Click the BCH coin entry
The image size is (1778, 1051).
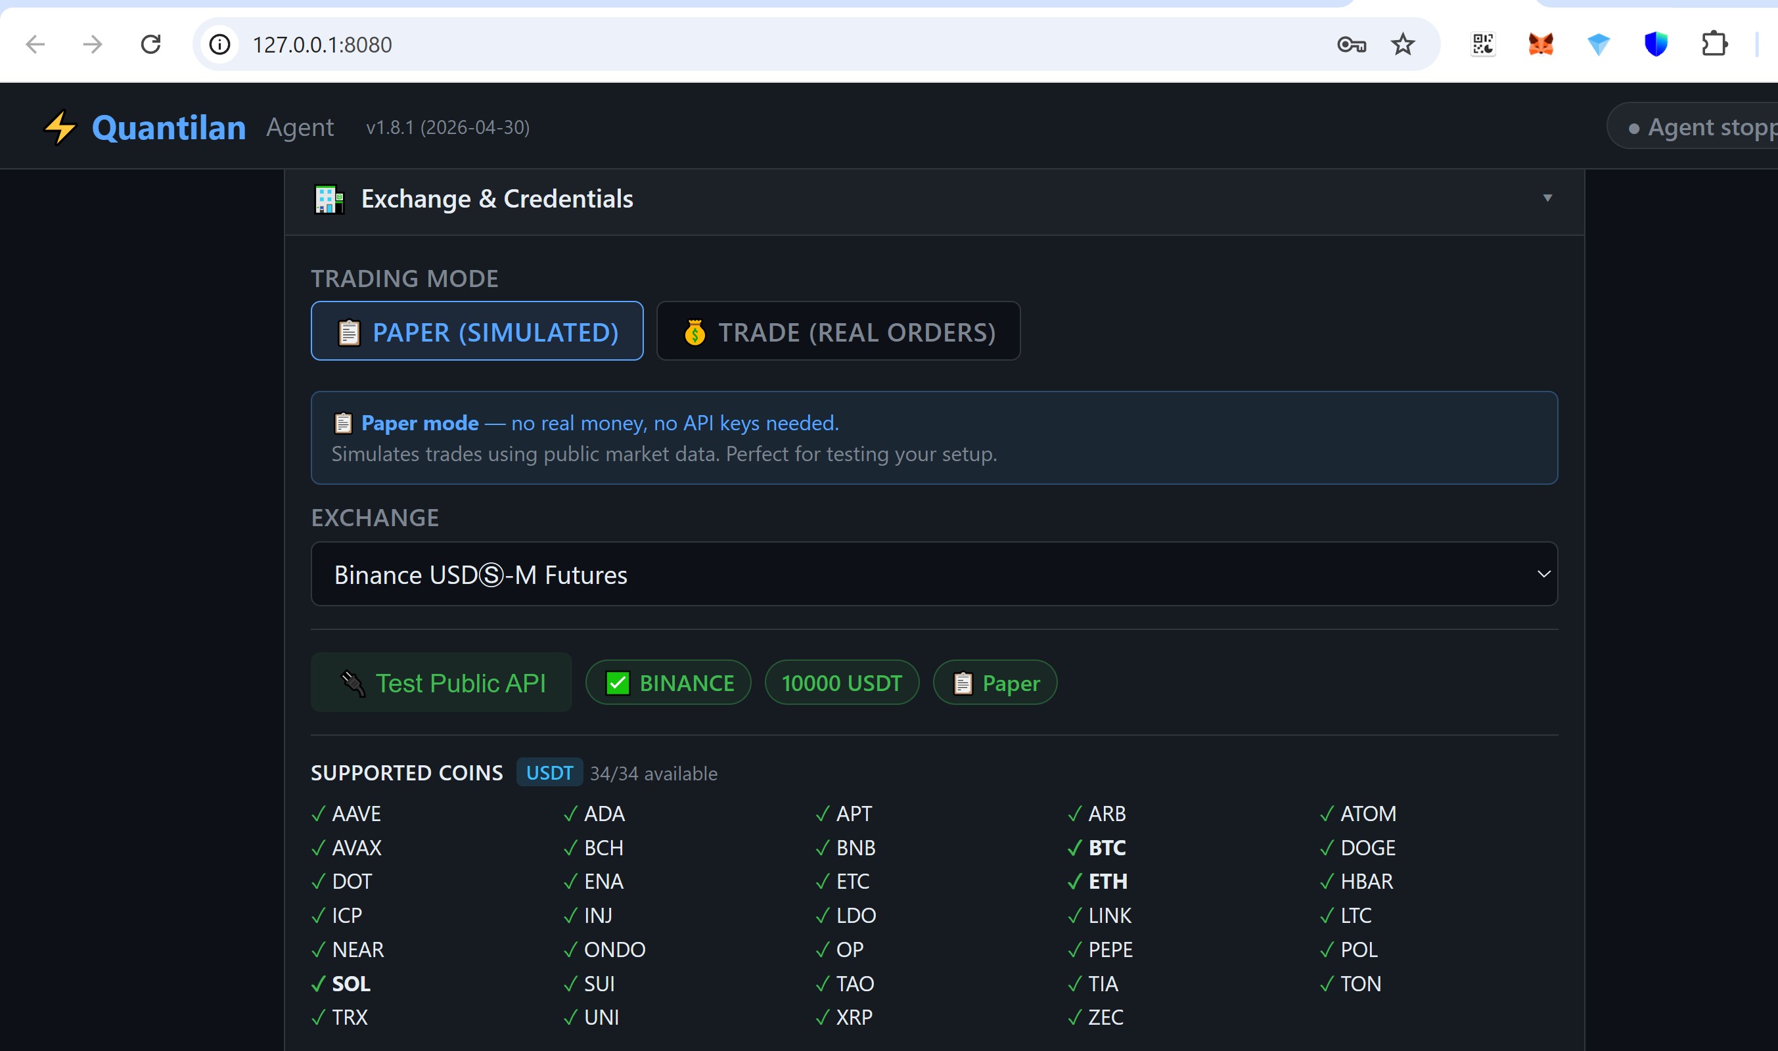[x=593, y=848]
